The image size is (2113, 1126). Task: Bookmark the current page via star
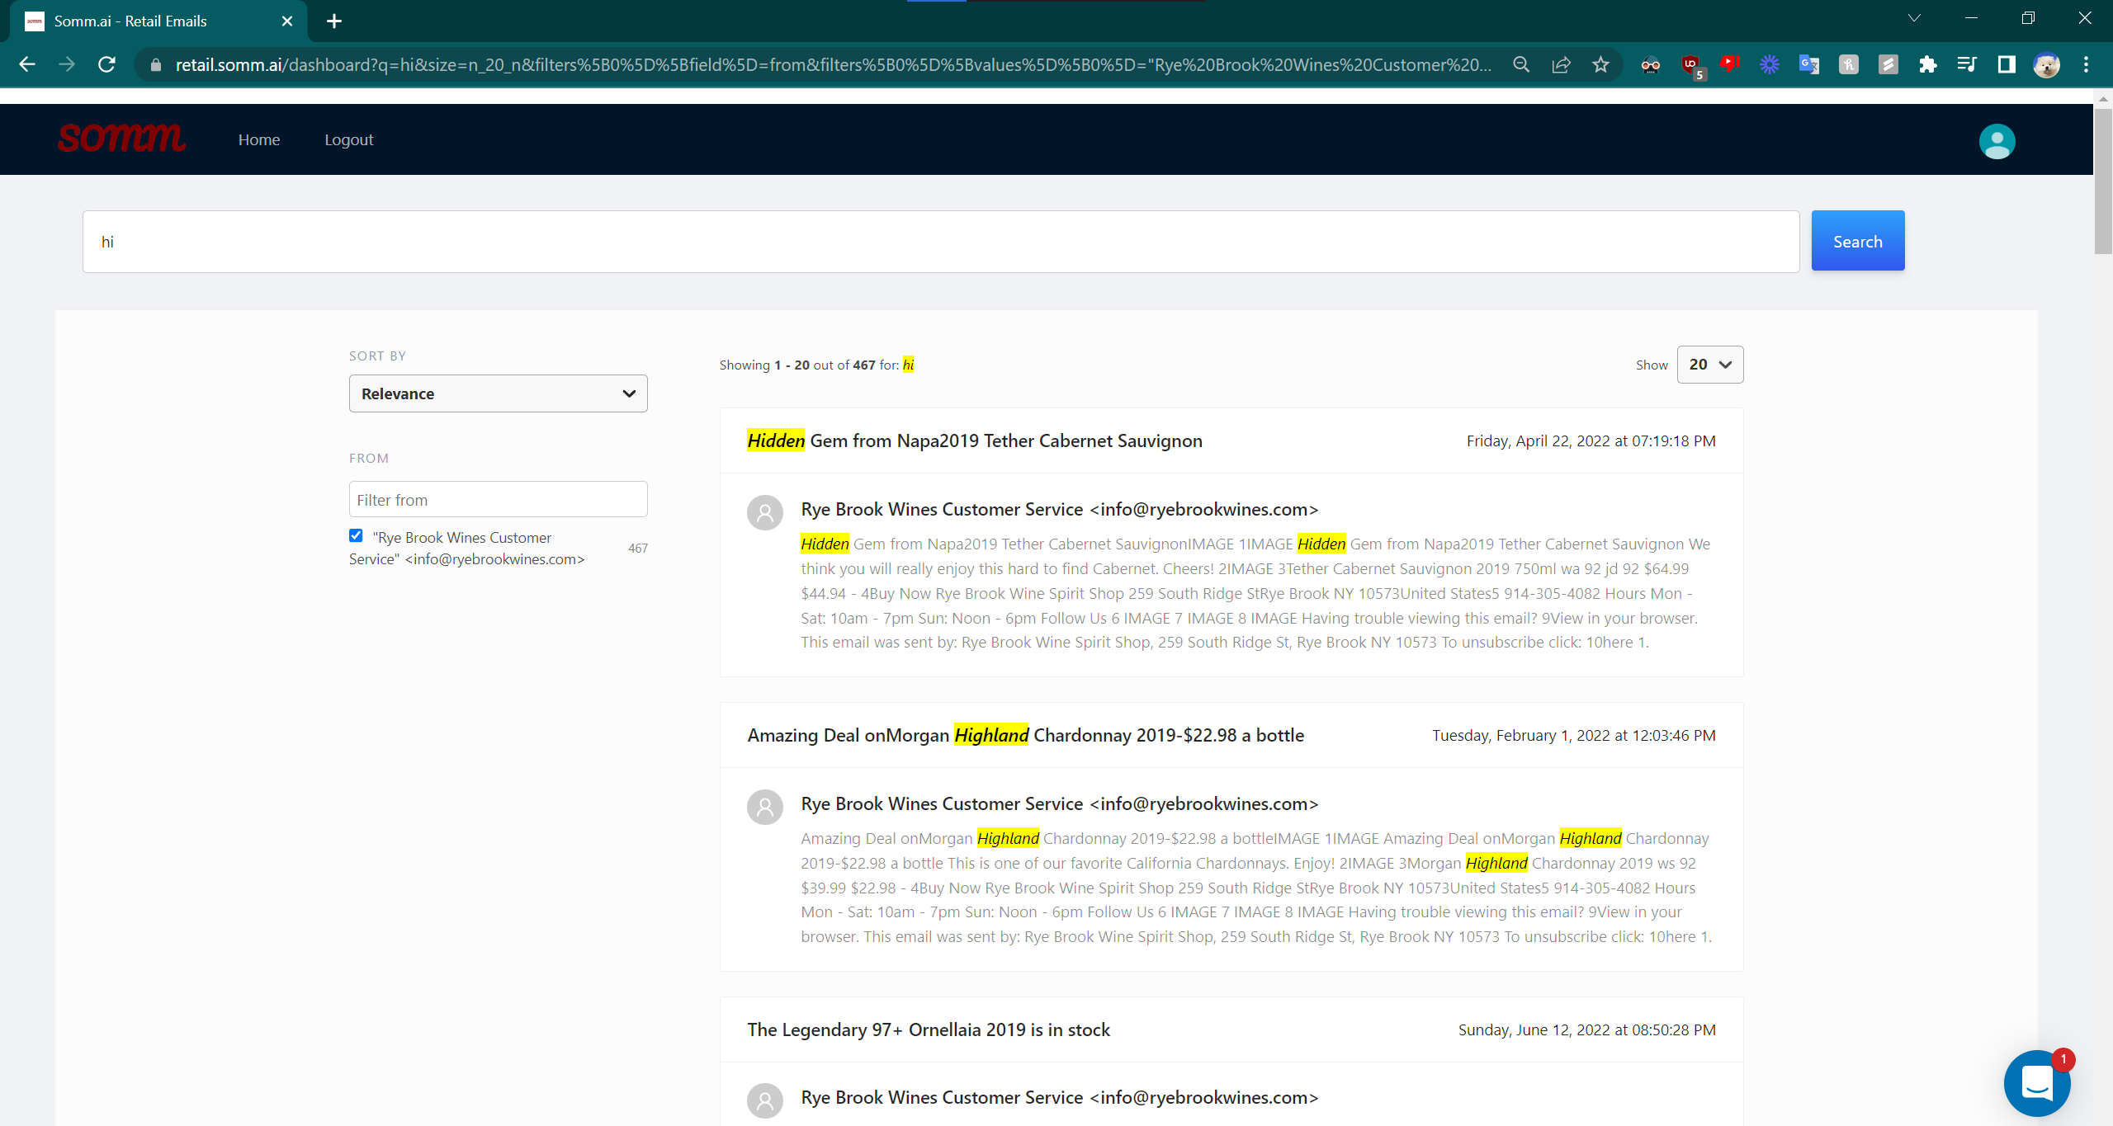[1601, 64]
